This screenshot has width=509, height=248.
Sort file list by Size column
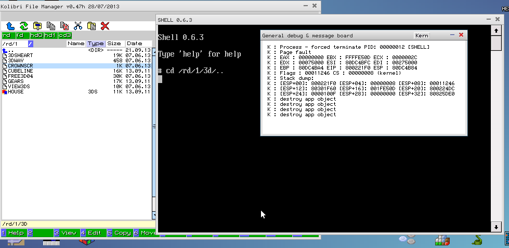pos(114,44)
